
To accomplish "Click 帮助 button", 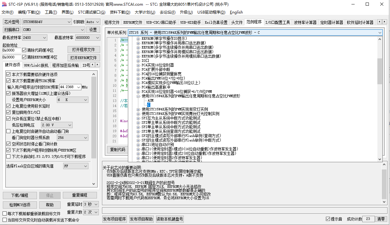I will point(50,205).
